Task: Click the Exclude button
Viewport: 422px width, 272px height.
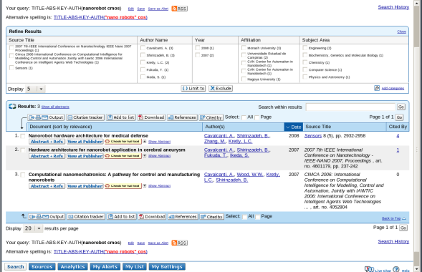Action: click(x=221, y=89)
